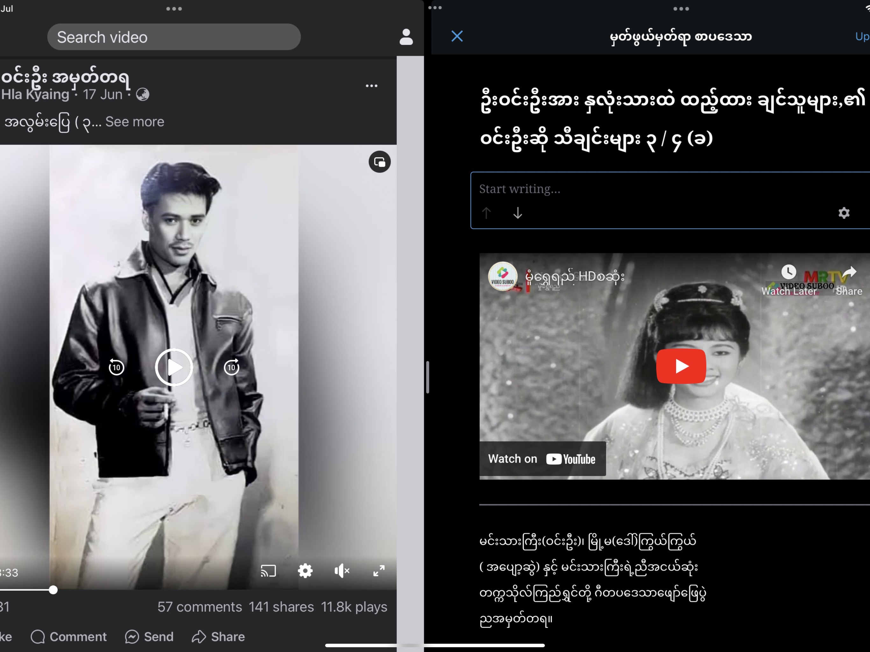
Task: Open post options three-dot menu
Action: [x=371, y=86]
